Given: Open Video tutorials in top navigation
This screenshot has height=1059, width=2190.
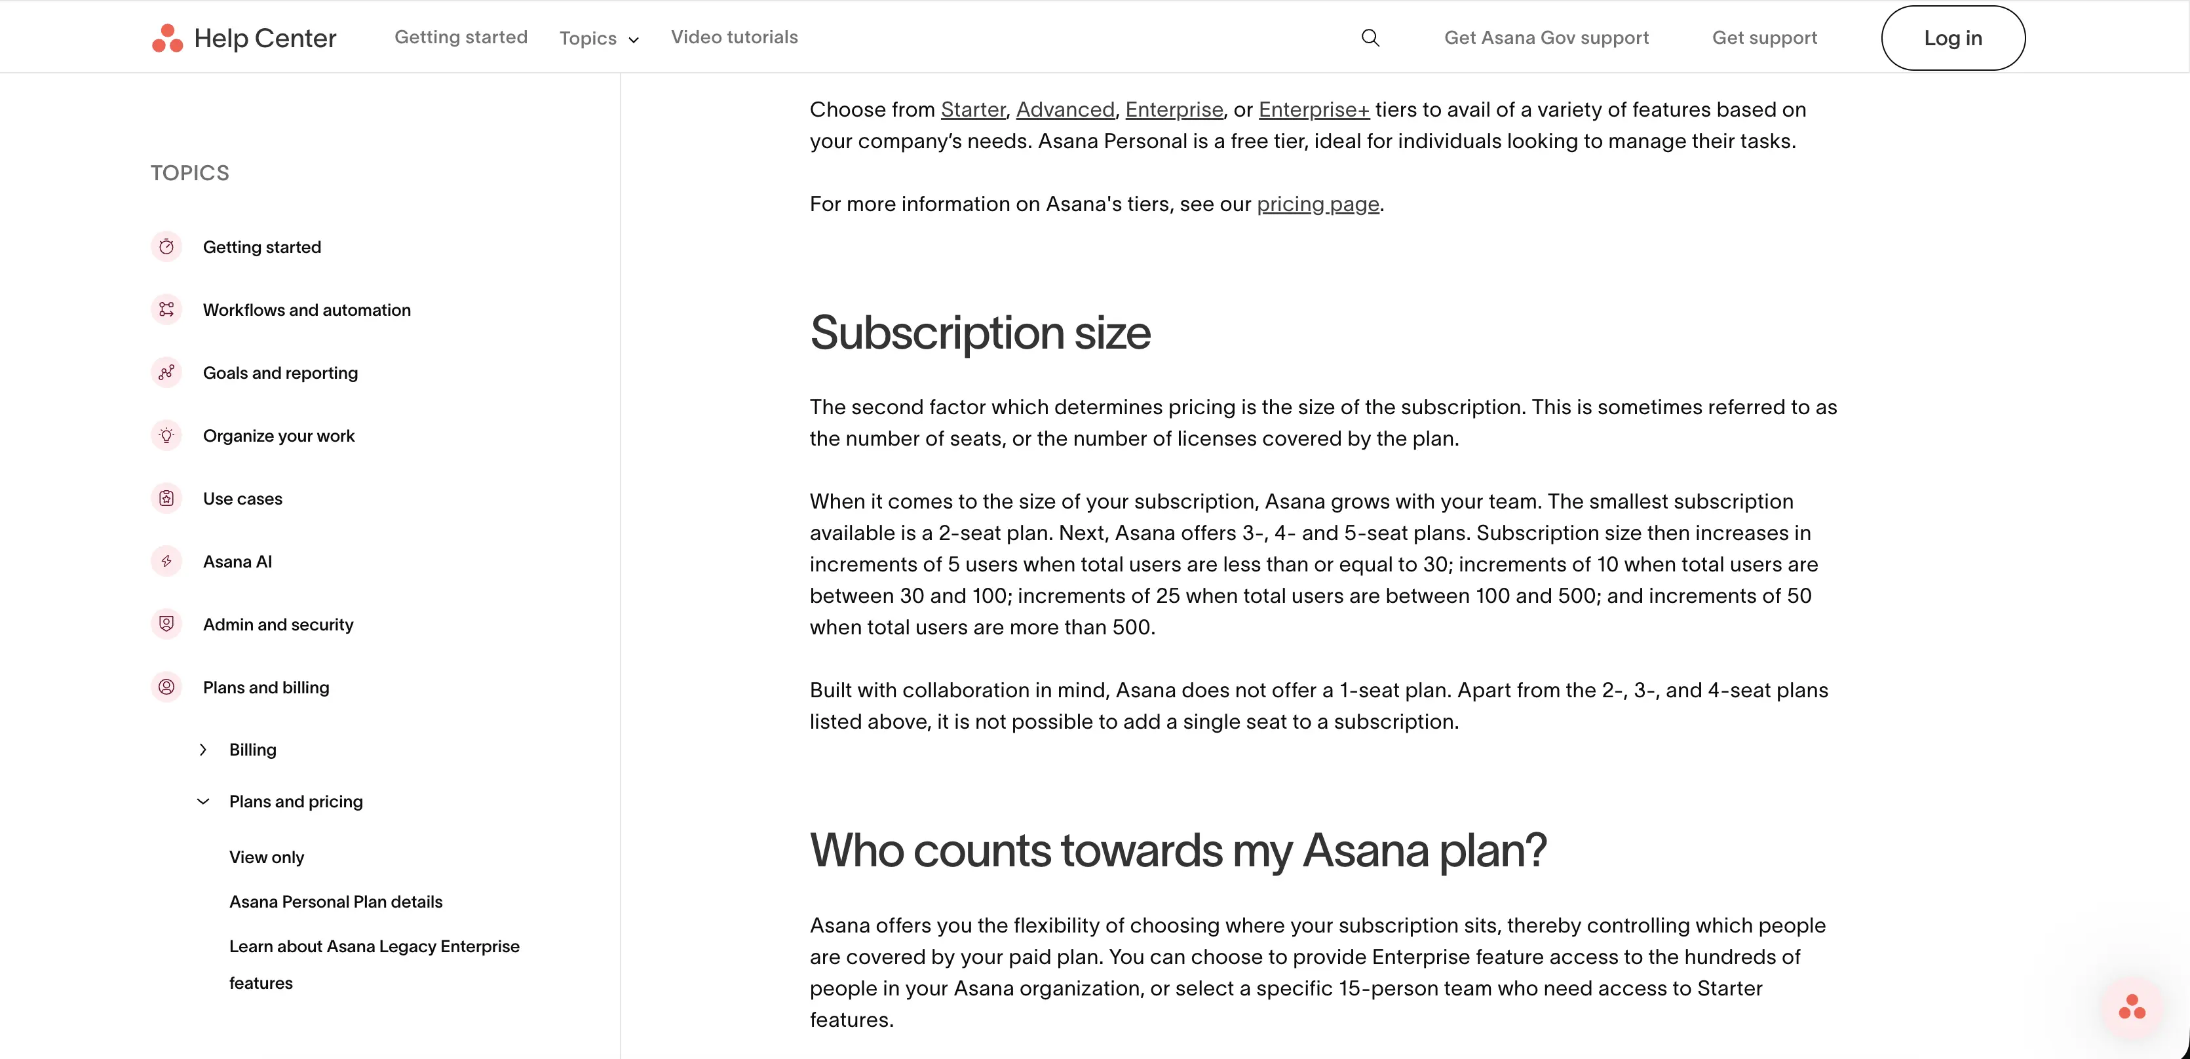Looking at the screenshot, I should [734, 37].
